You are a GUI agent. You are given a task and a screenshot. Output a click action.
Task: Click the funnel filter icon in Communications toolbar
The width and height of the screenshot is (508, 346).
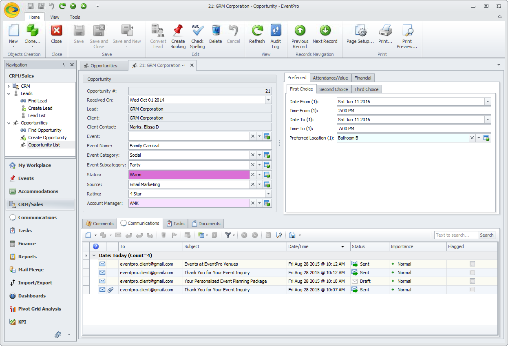228,235
